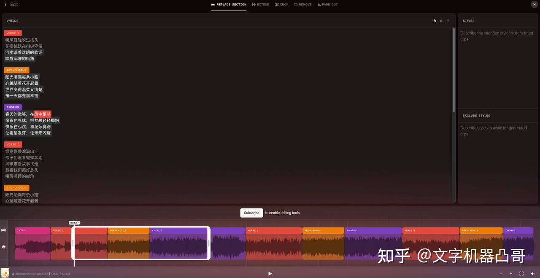The image size is (540, 278).
Task: Select the Remove tool
Action: tap(302, 5)
